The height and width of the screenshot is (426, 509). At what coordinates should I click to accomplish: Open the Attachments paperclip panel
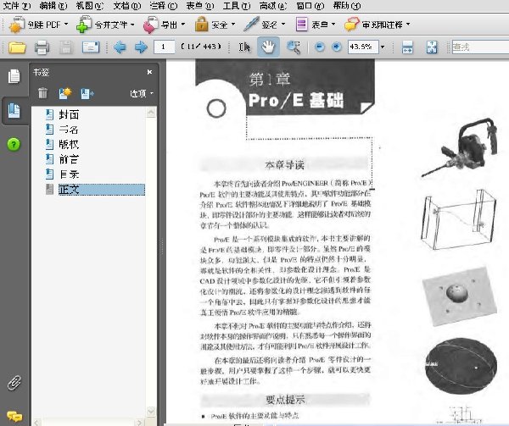point(14,383)
